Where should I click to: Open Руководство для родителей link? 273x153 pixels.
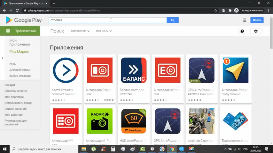[16, 122]
